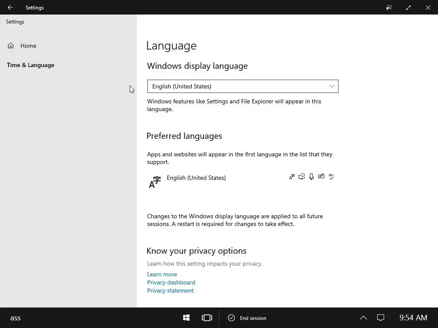Click the End session checkmark icon
Viewport: 438px width, 328px height.
coord(231,318)
